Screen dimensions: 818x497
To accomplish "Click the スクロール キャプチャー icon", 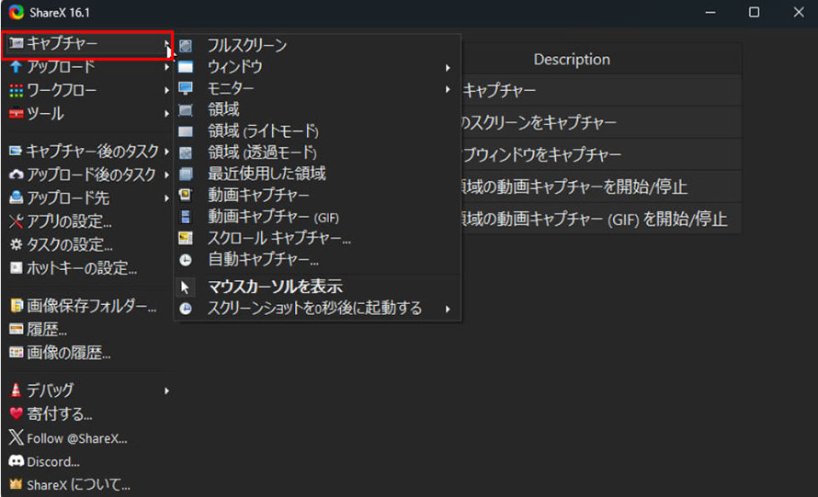I will click(186, 238).
